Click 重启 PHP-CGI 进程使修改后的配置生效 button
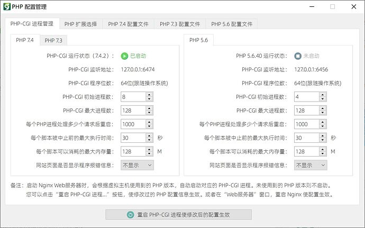 [179, 214]
